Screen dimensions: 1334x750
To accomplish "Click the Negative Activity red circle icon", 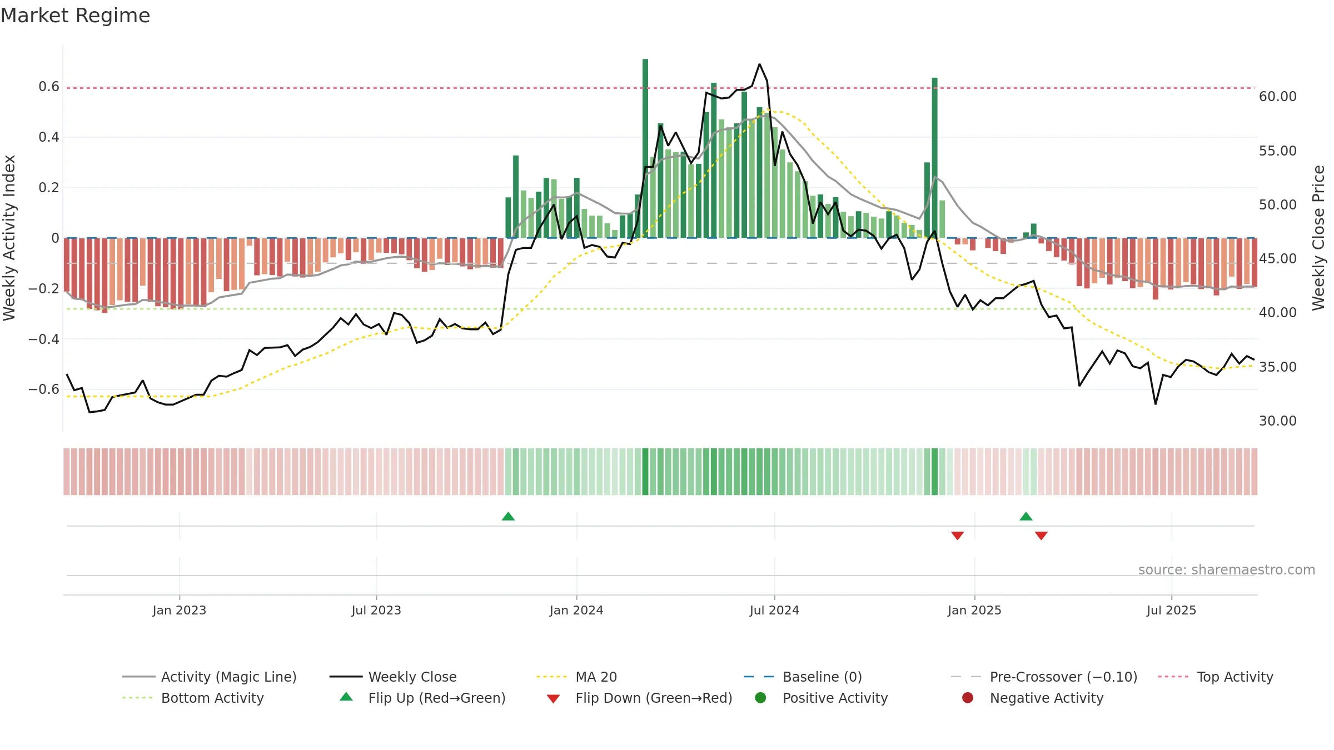I will coord(968,697).
